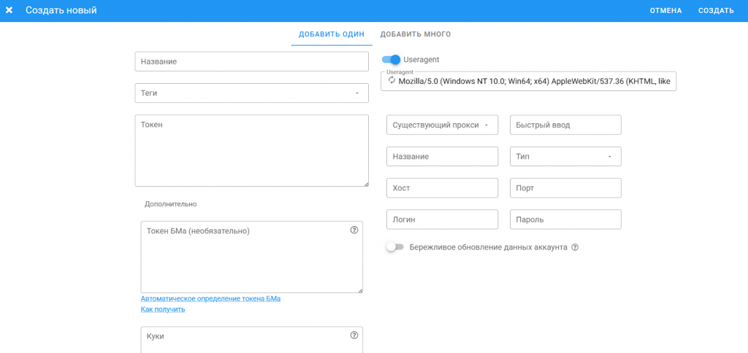
Task: Click the Быстрый ввод input field
Action: [x=565, y=125]
